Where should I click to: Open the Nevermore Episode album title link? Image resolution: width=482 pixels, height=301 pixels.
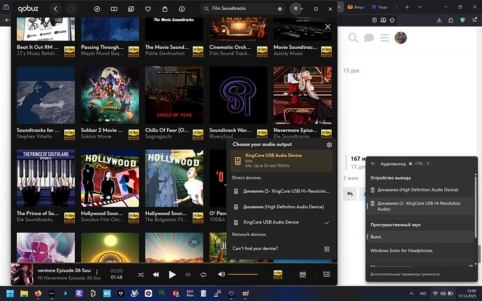pyautogui.click(x=295, y=131)
